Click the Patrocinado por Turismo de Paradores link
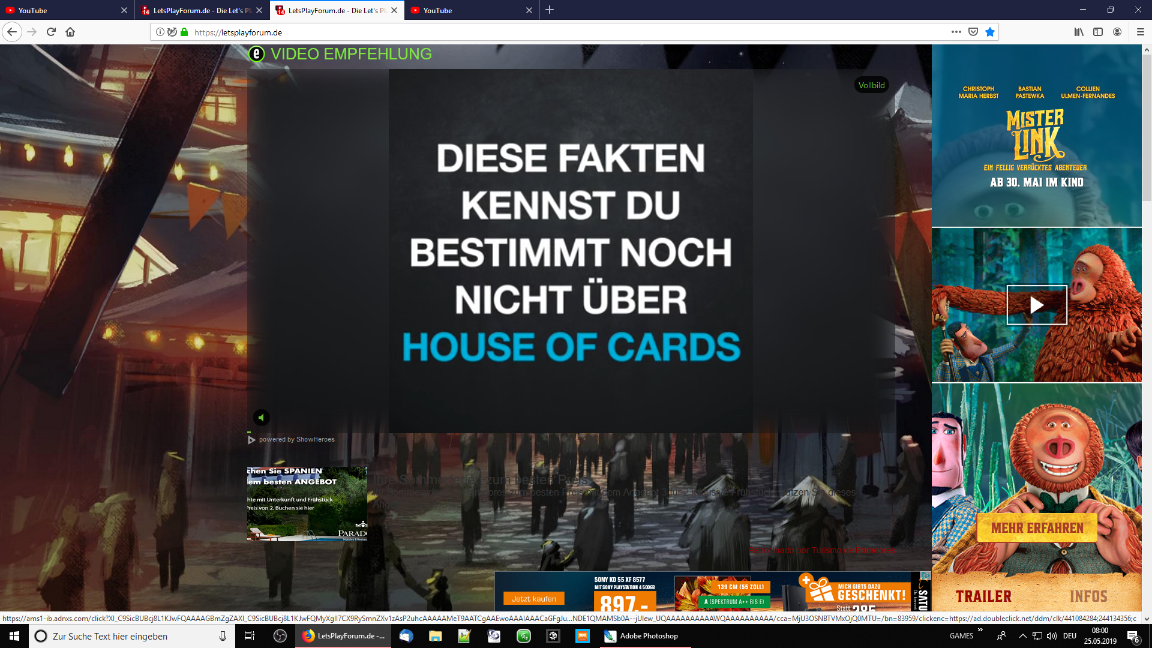This screenshot has width=1152, height=648. (x=822, y=550)
